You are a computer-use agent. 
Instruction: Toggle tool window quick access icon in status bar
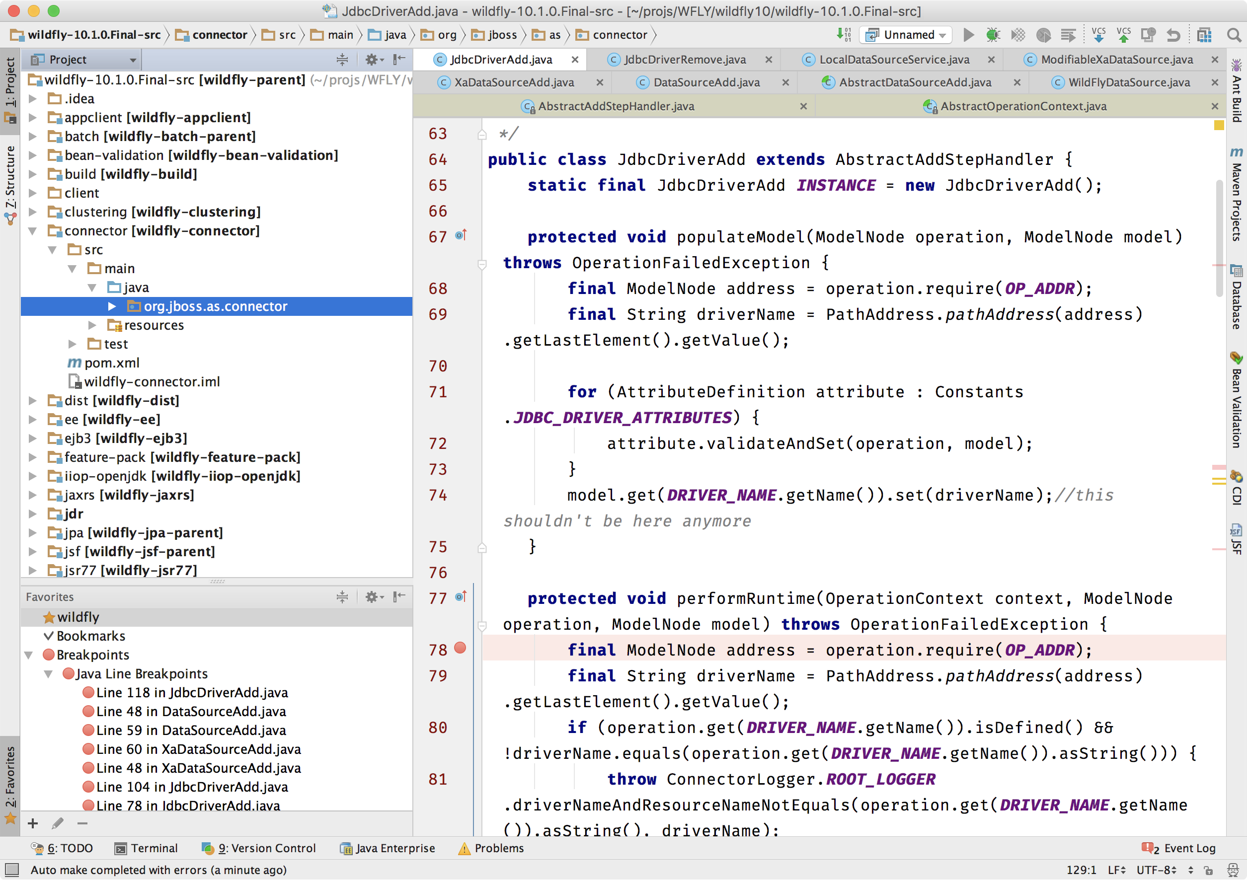coord(11,869)
